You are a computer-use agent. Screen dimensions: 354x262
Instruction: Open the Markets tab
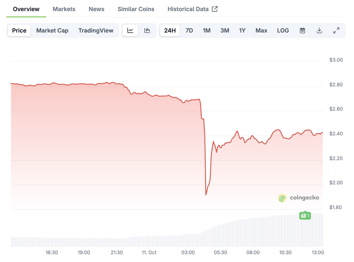coord(64,9)
